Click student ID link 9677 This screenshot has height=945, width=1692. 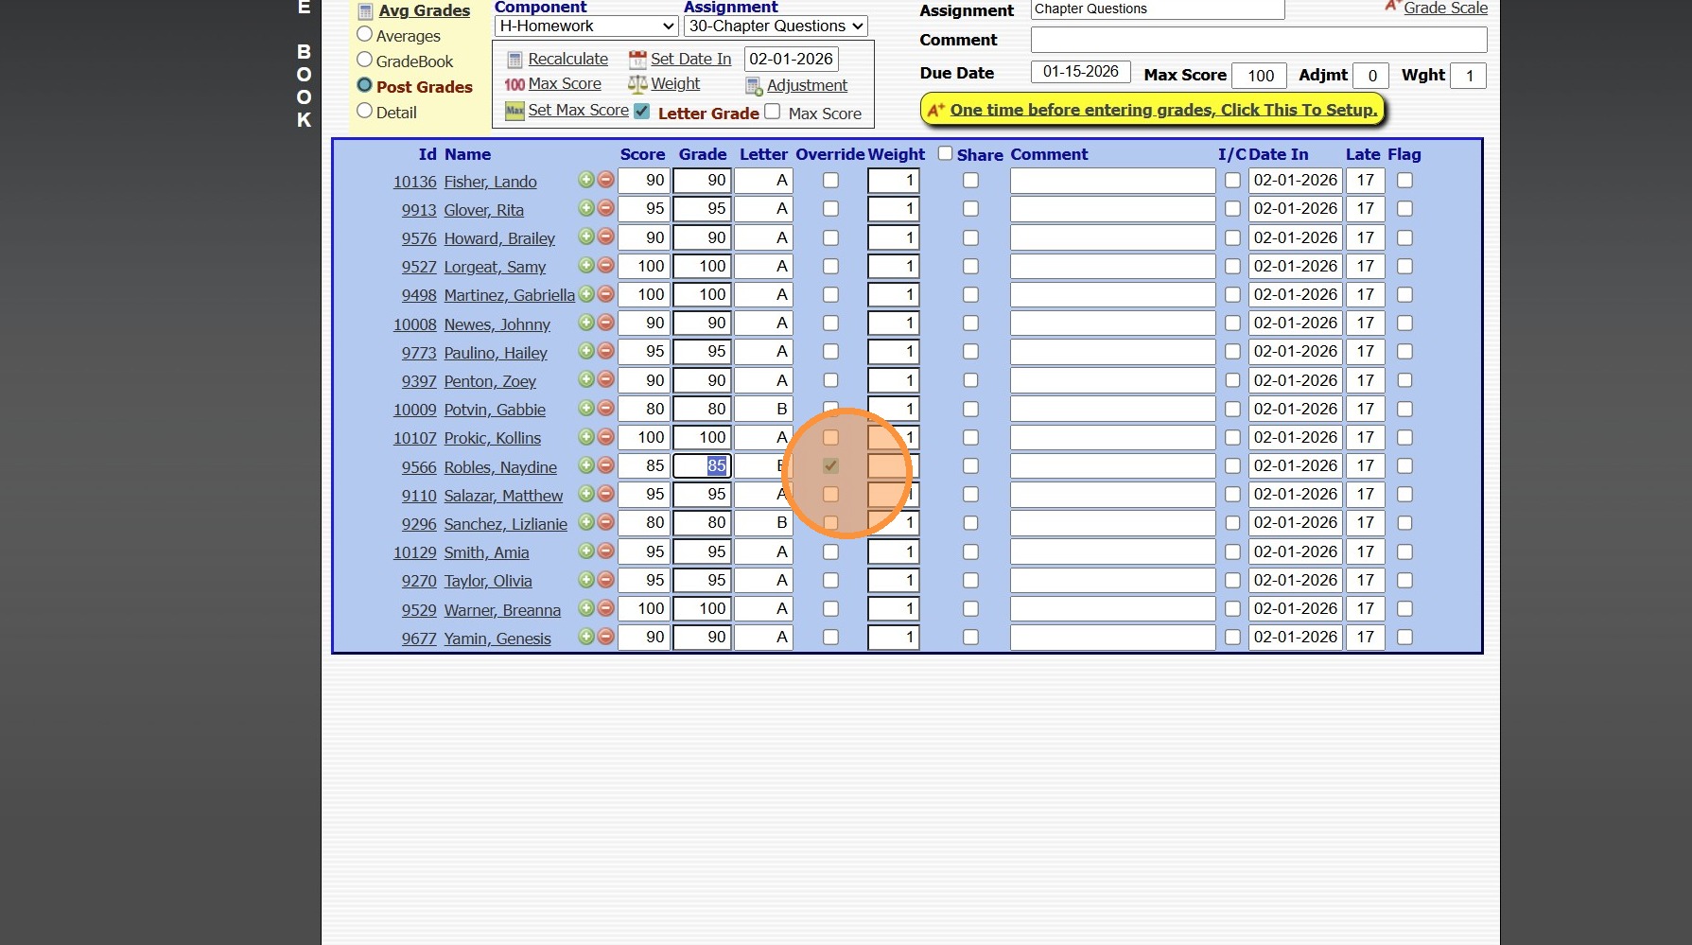(418, 639)
